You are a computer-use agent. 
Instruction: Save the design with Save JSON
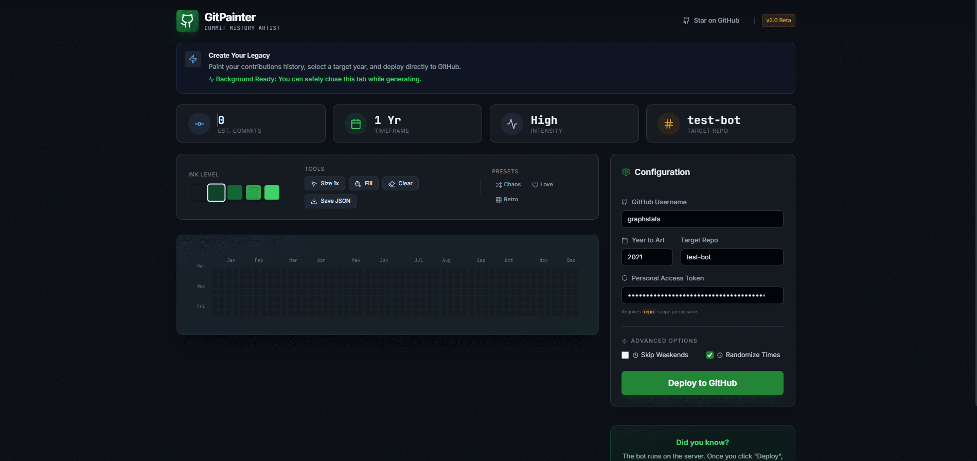tap(330, 201)
